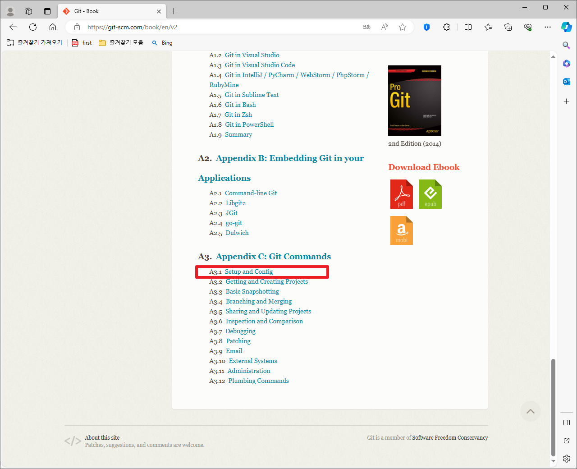Open Basic Snapshotting section
The height and width of the screenshot is (469, 577).
click(252, 292)
